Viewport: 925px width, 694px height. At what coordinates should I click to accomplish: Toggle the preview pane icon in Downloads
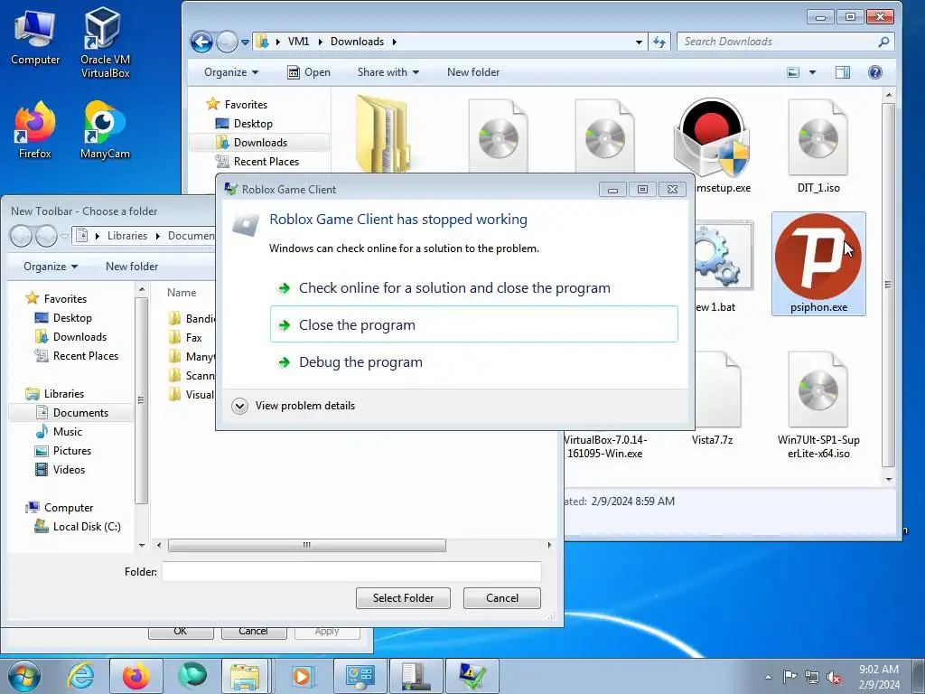click(843, 72)
